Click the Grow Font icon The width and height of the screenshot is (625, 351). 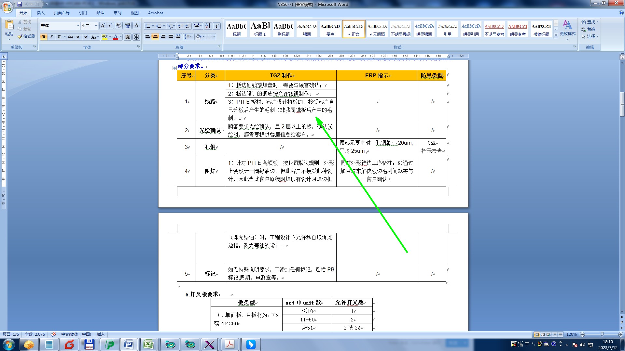coord(103,26)
